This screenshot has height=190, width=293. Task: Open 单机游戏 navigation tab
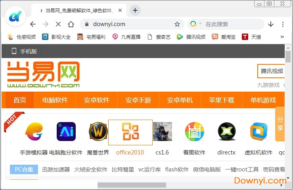263,100
